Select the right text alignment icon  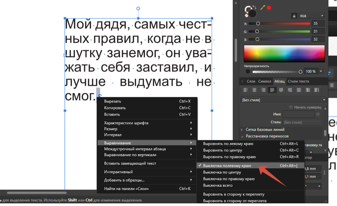coord(263,90)
